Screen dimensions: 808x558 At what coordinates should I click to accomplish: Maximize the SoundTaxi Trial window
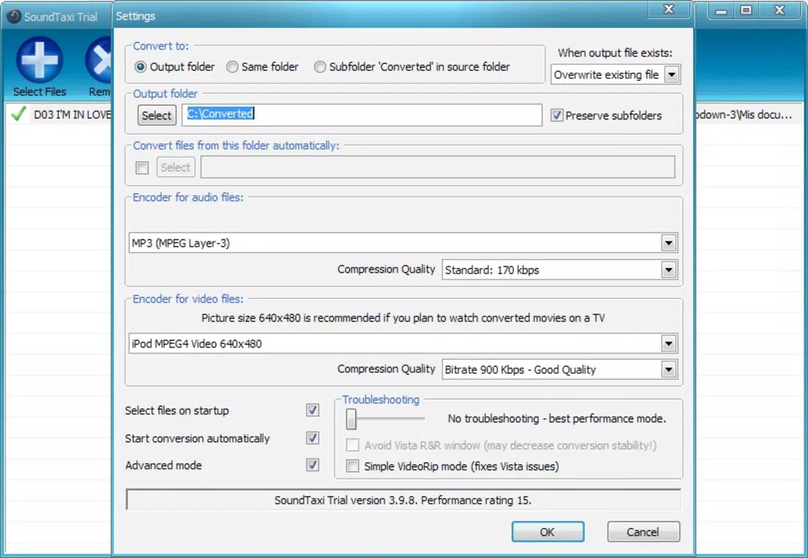pyautogui.click(x=746, y=10)
